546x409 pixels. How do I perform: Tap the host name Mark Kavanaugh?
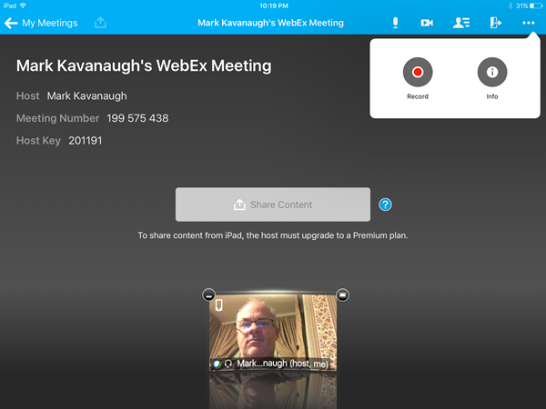tap(87, 96)
